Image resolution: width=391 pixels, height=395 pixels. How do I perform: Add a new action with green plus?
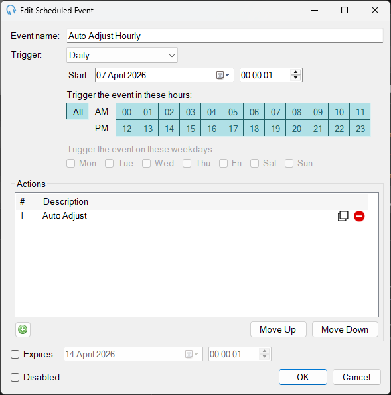[23, 329]
